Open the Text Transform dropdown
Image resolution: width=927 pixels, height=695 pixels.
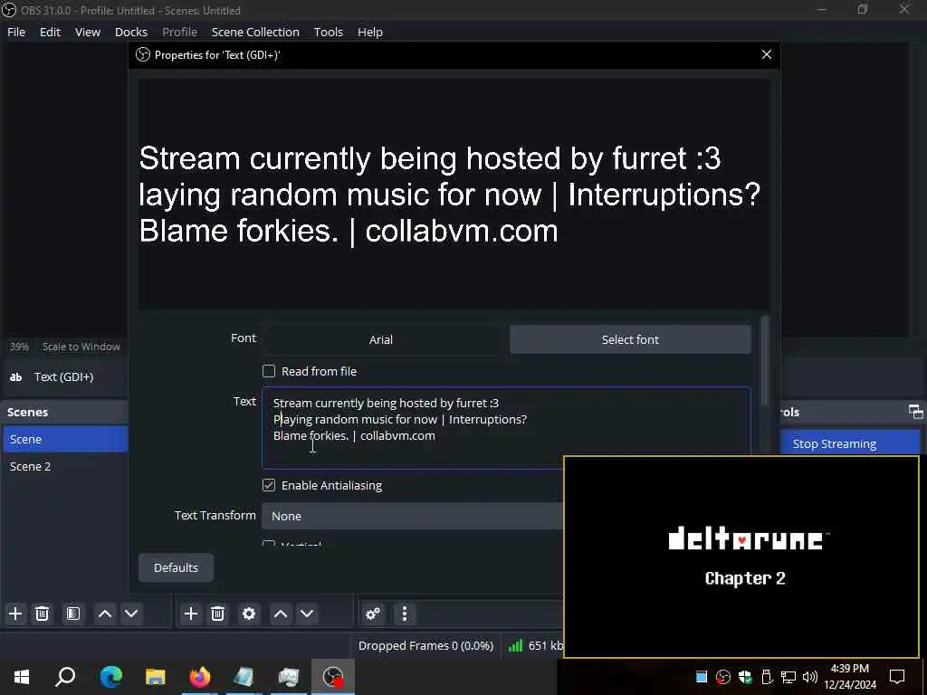pyautogui.click(x=413, y=516)
